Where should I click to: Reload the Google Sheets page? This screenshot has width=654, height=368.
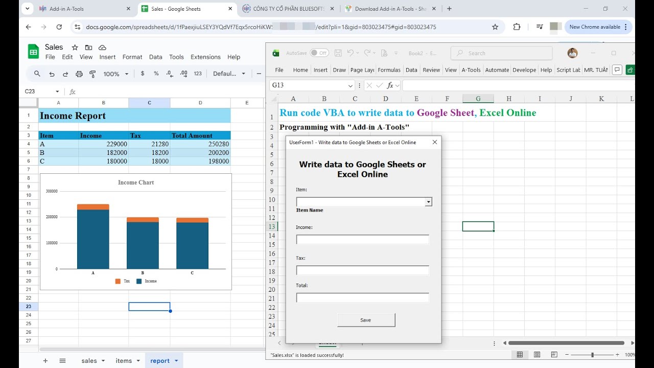pyautogui.click(x=59, y=27)
